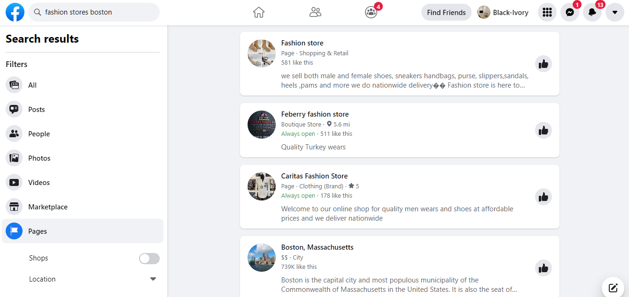Select the Posts filter
This screenshot has width=629, height=297.
pyautogui.click(x=37, y=109)
